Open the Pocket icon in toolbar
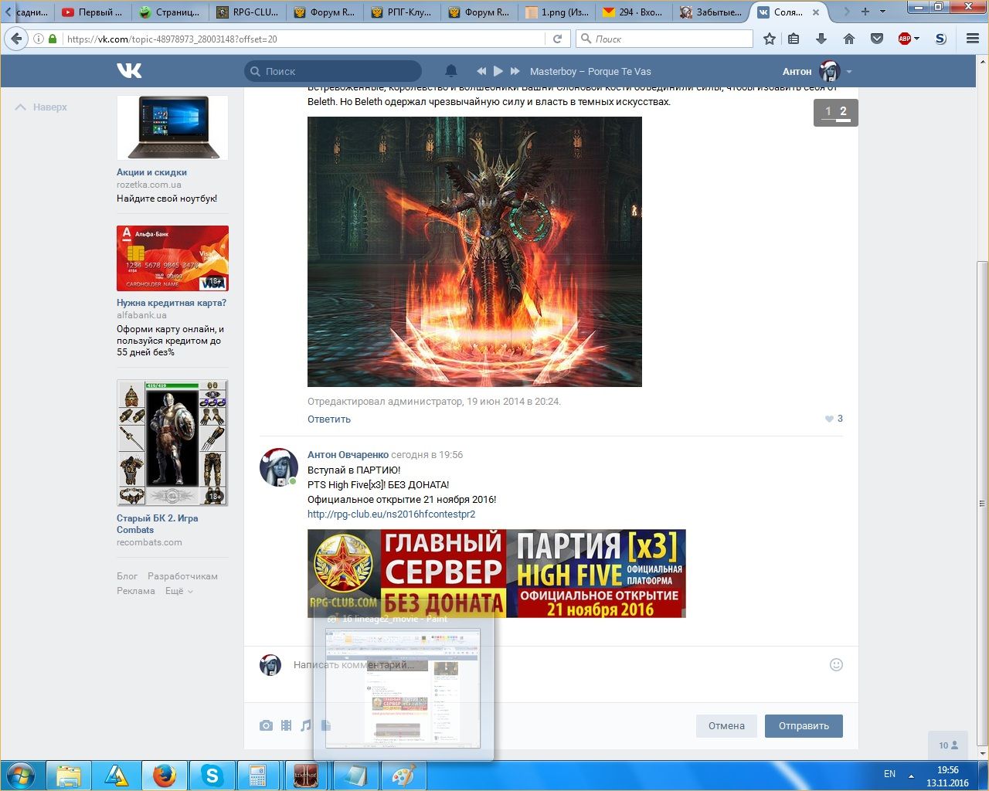The image size is (989, 791). [x=877, y=39]
